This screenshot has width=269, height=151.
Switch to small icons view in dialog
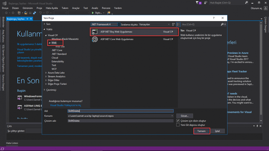tap(173, 24)
